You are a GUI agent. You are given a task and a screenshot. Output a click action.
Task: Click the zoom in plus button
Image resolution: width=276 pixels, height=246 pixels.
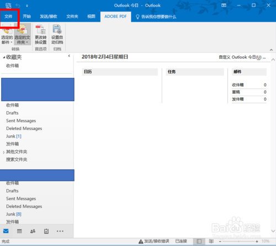point(257,242)
